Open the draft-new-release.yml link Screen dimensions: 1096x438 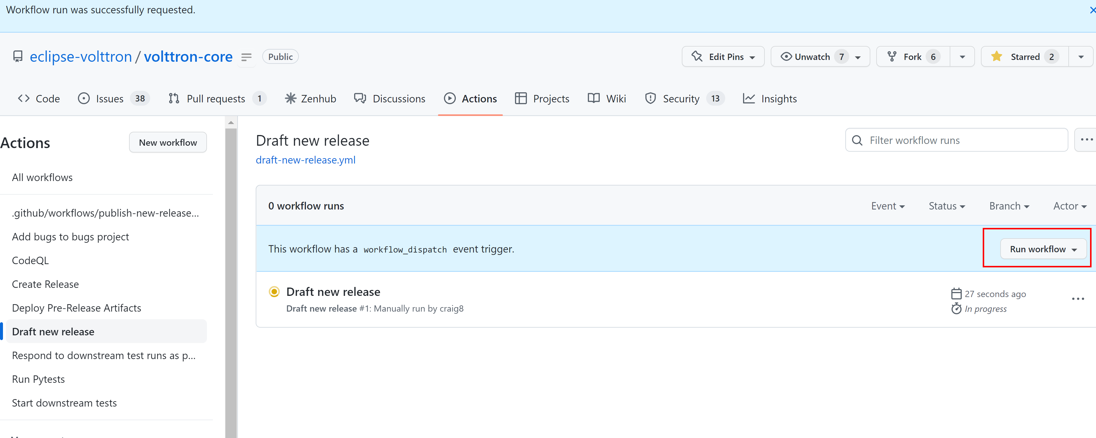[x=305, y=160]
